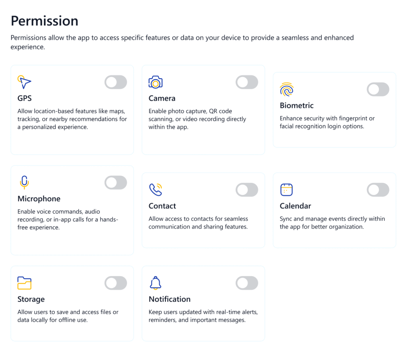The width and height of the screenshot is (407, 352).
Task: Click the Calendar icon
Action: (286, 190)
